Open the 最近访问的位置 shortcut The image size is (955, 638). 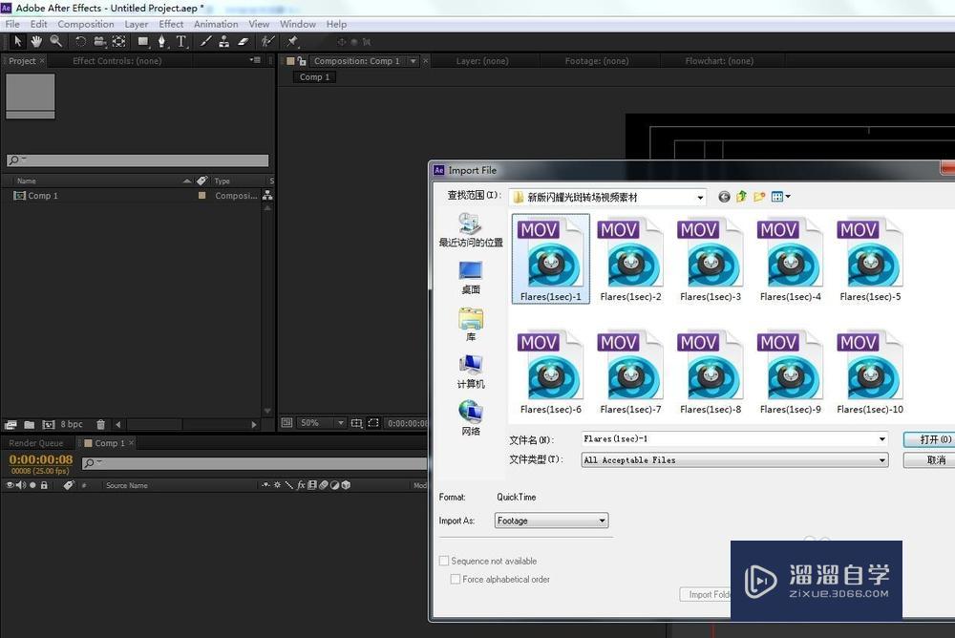pyautogui.click(x=471, y=230)
